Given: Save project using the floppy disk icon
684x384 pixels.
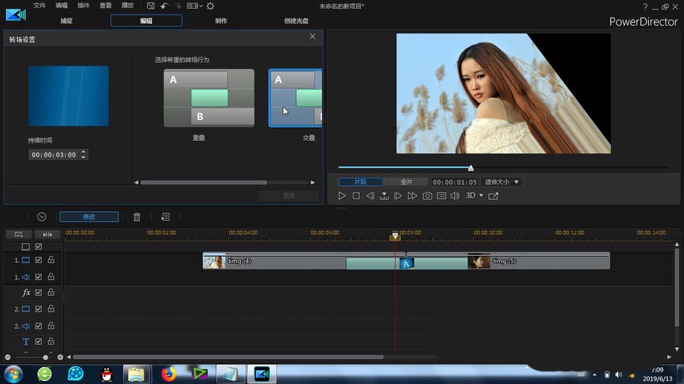Looking at the screenshot, I should [x=150, y=5].
